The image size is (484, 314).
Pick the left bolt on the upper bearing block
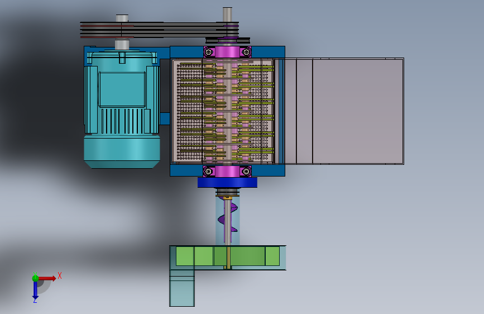click(209, 52)
